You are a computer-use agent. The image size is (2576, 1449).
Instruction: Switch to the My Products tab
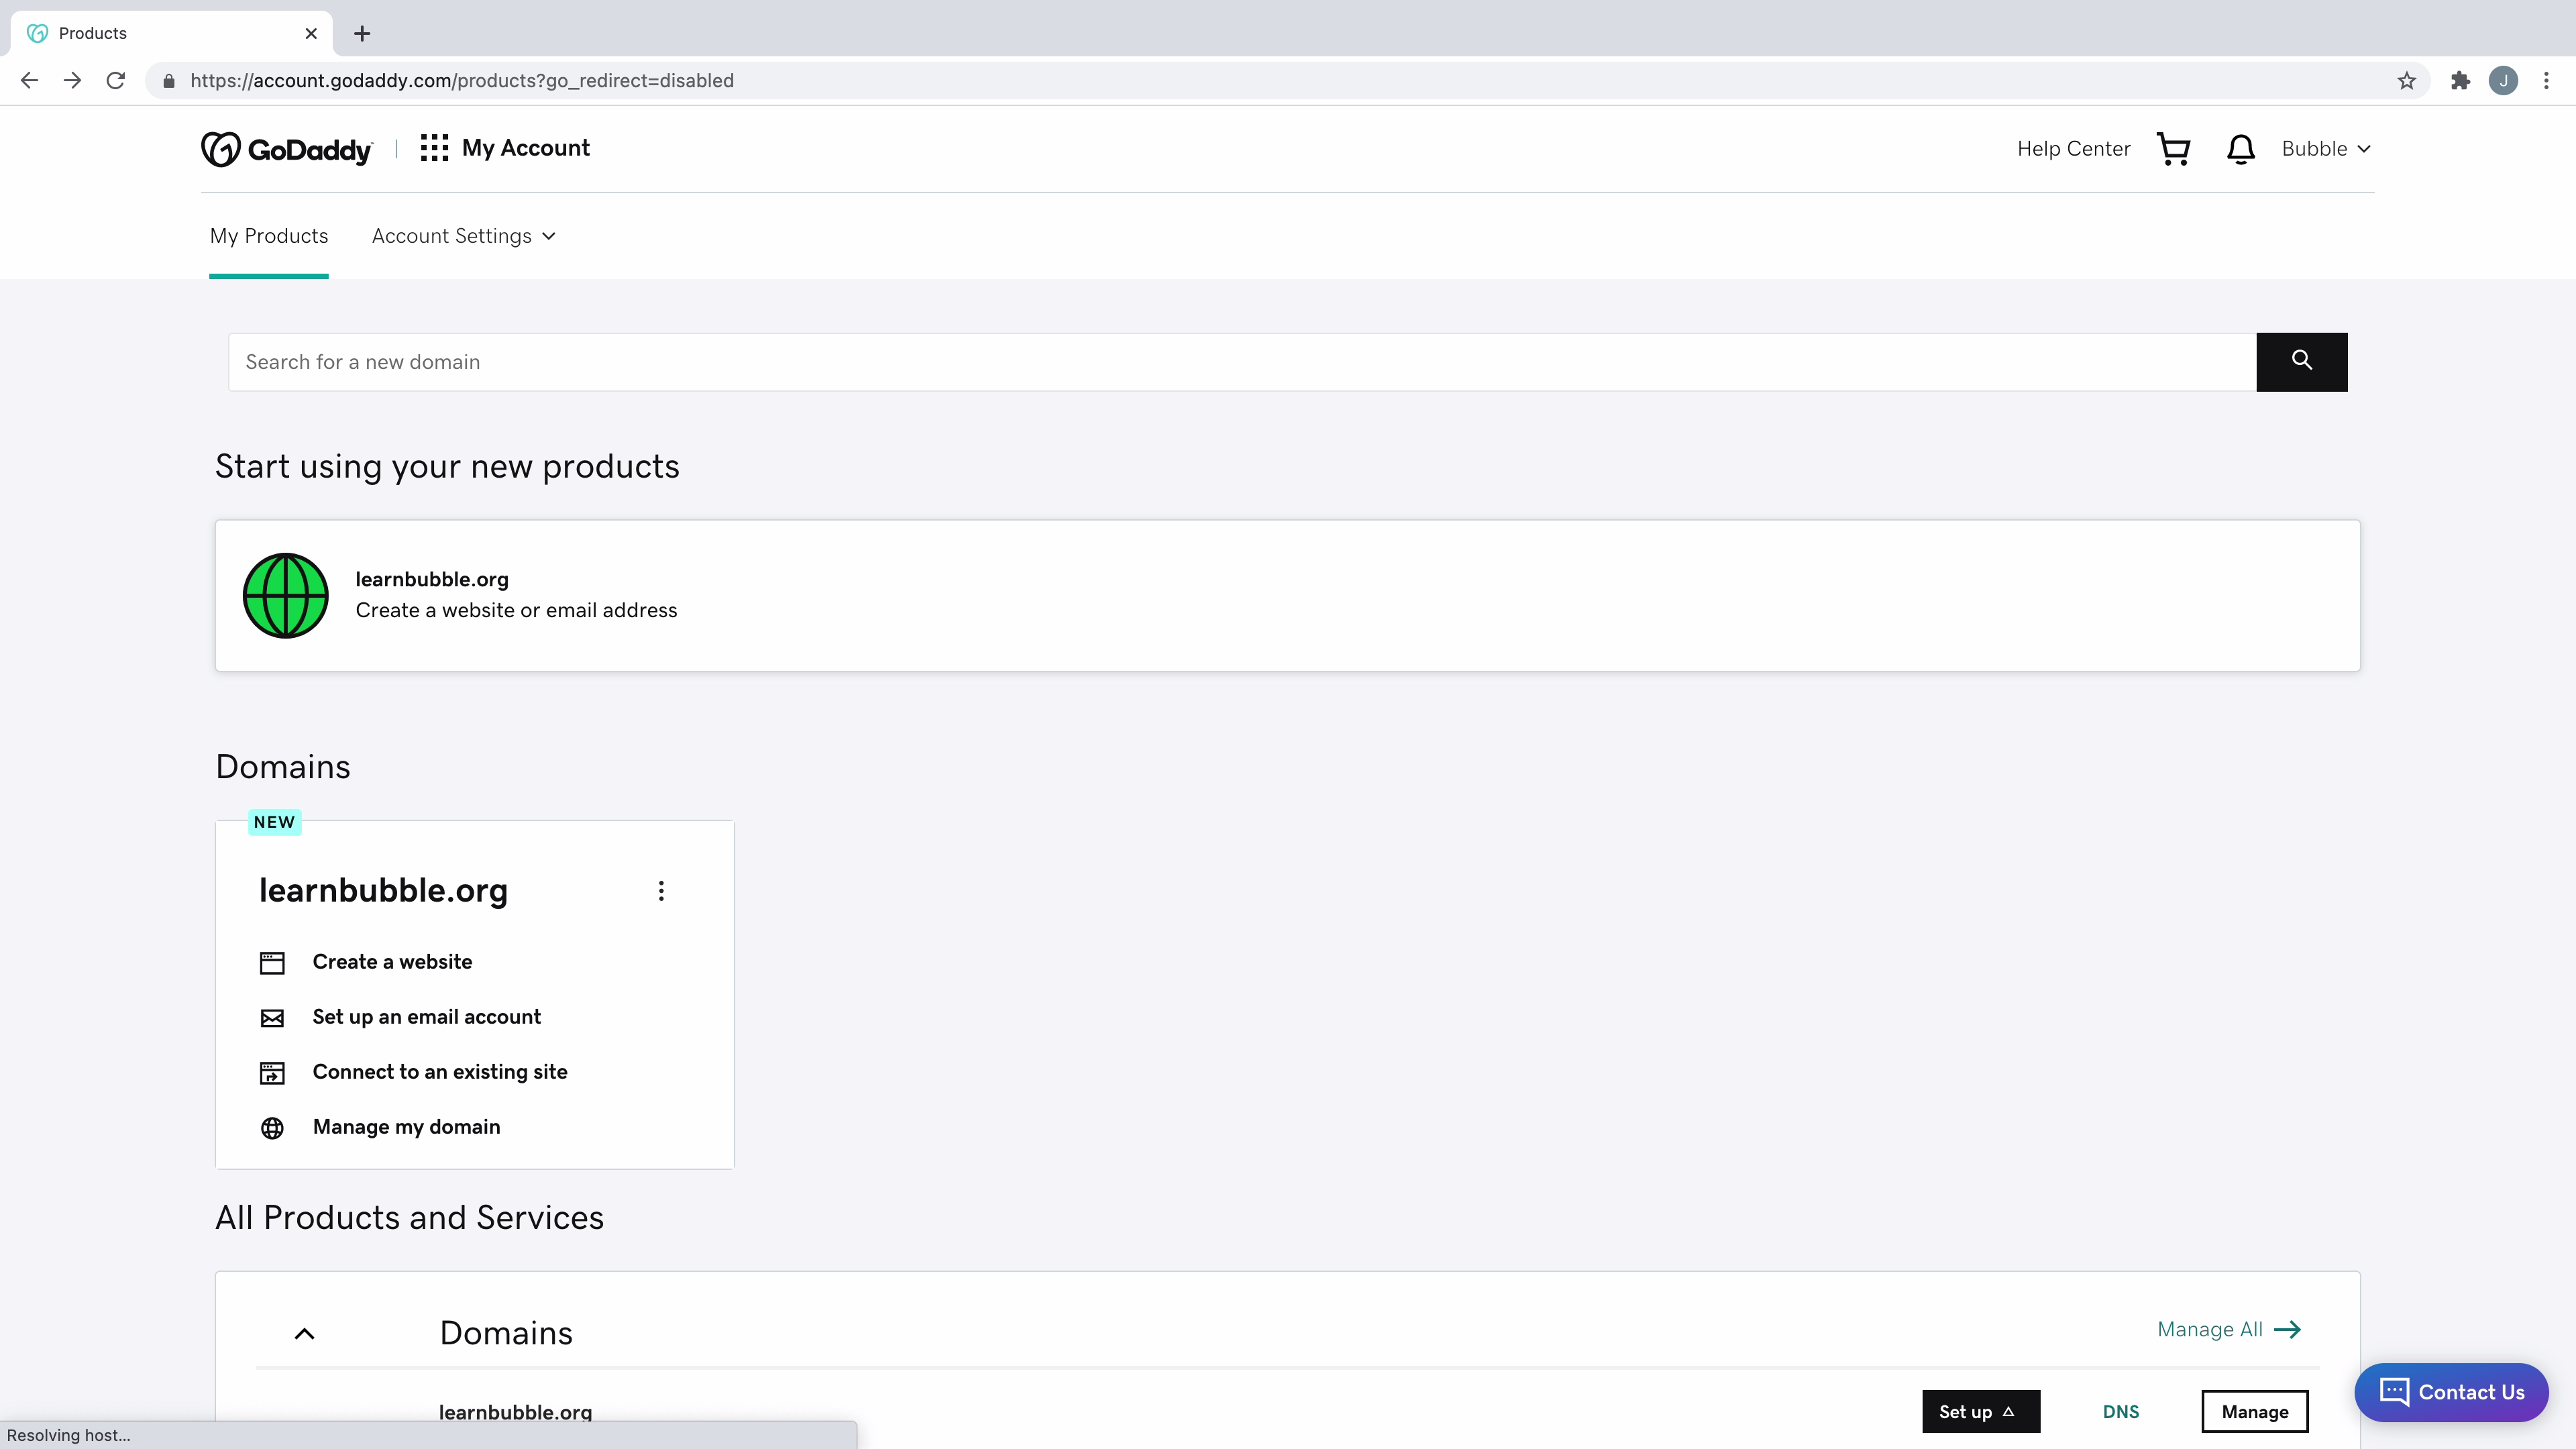(x=268, y=235)
